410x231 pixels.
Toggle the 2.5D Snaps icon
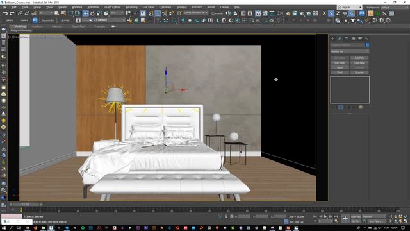151,13
